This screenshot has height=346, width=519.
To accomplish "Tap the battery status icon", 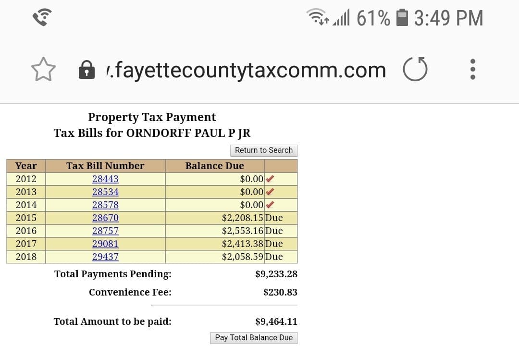I will (x=402, y=18).
